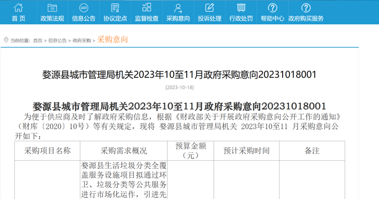This screenshot has width=379, height=199.
Task: Open the 行政处罚 menu label
Action: pyautogui.click(x=241, y=18)
